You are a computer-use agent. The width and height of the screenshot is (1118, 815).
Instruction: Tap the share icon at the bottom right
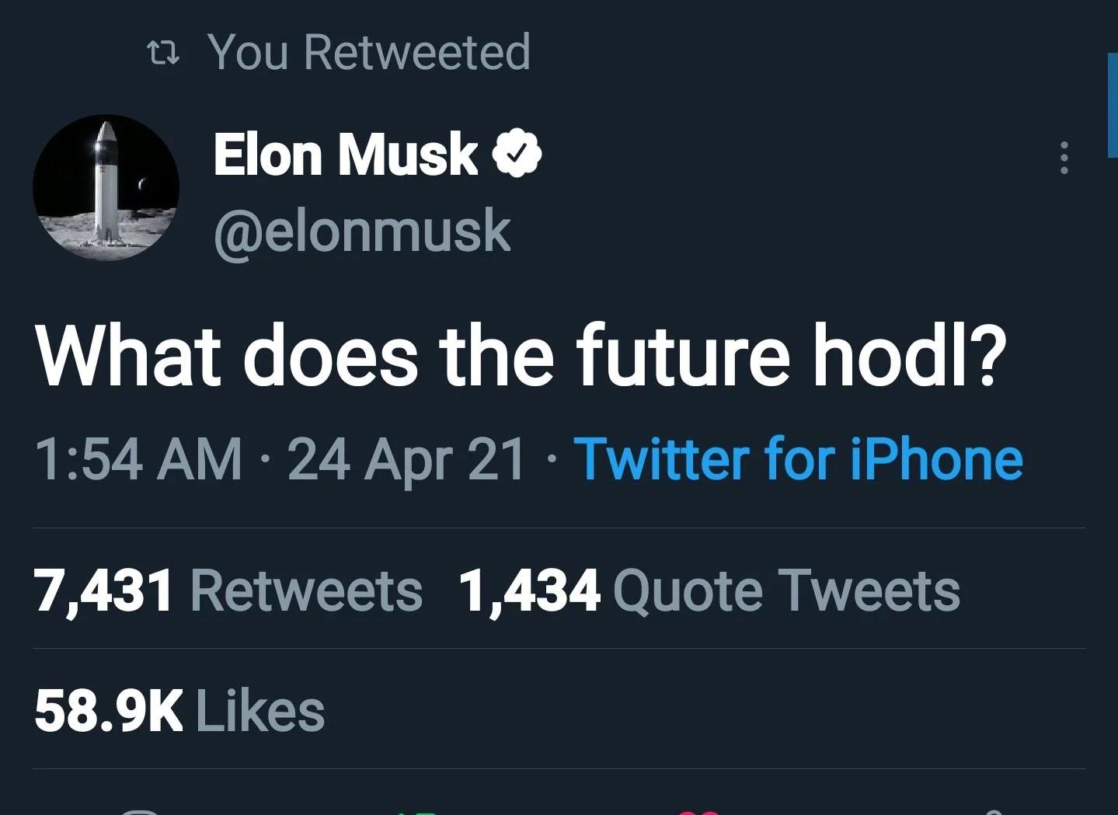(993, 811)
